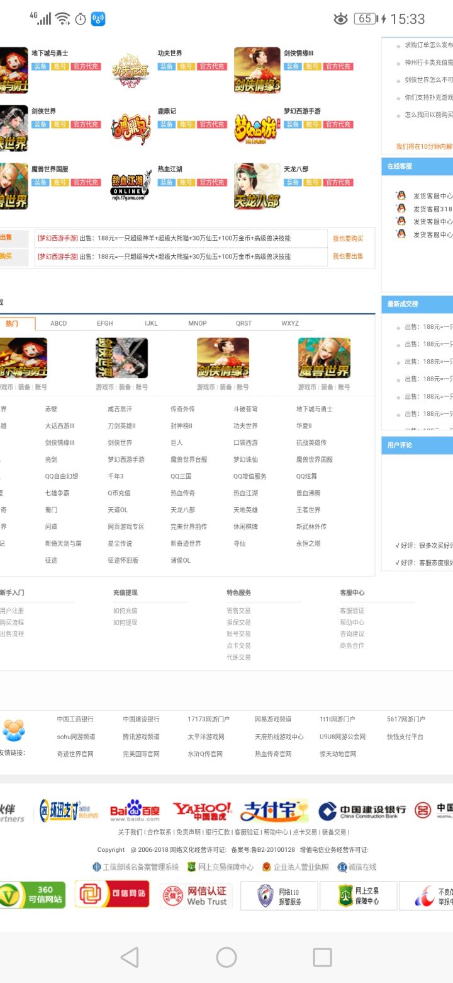Screen dimensions: 453x983
Task: Open 梦幻西游手游 game logo
Action: click(257, 128)
